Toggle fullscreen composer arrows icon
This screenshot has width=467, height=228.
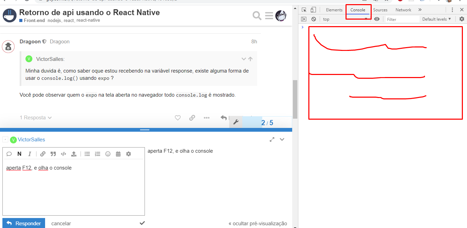272,139
